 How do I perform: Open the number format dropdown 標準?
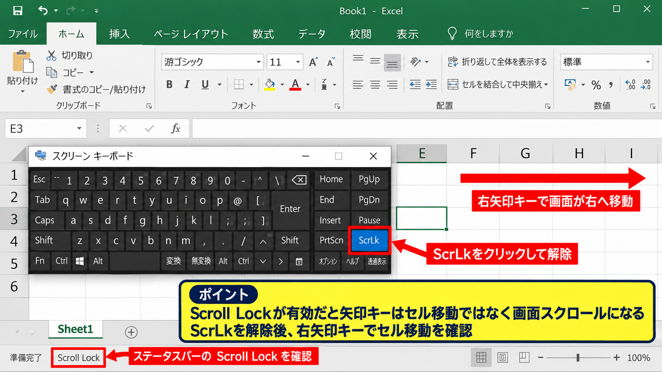(x=648, y=62)
